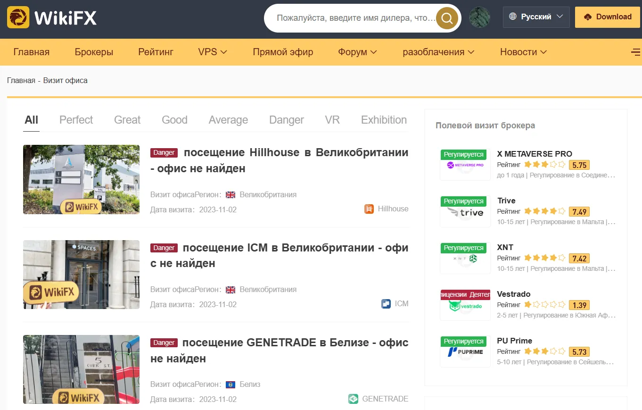This screenshot has width=642, height=410.
Task: Open the Брокеры navigation item
Action: 94,52
